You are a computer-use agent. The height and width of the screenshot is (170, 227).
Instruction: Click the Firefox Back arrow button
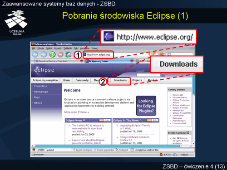[35, 54]
